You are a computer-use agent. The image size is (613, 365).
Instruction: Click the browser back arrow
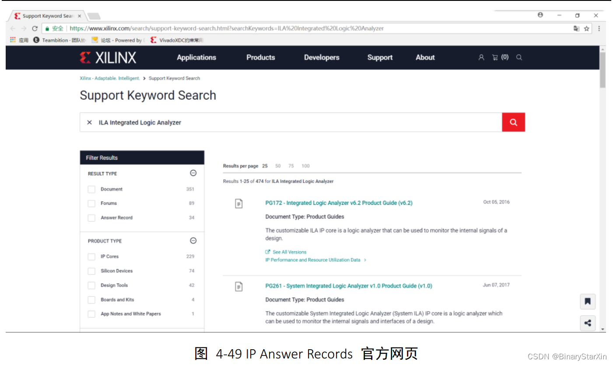pos(12,28)
